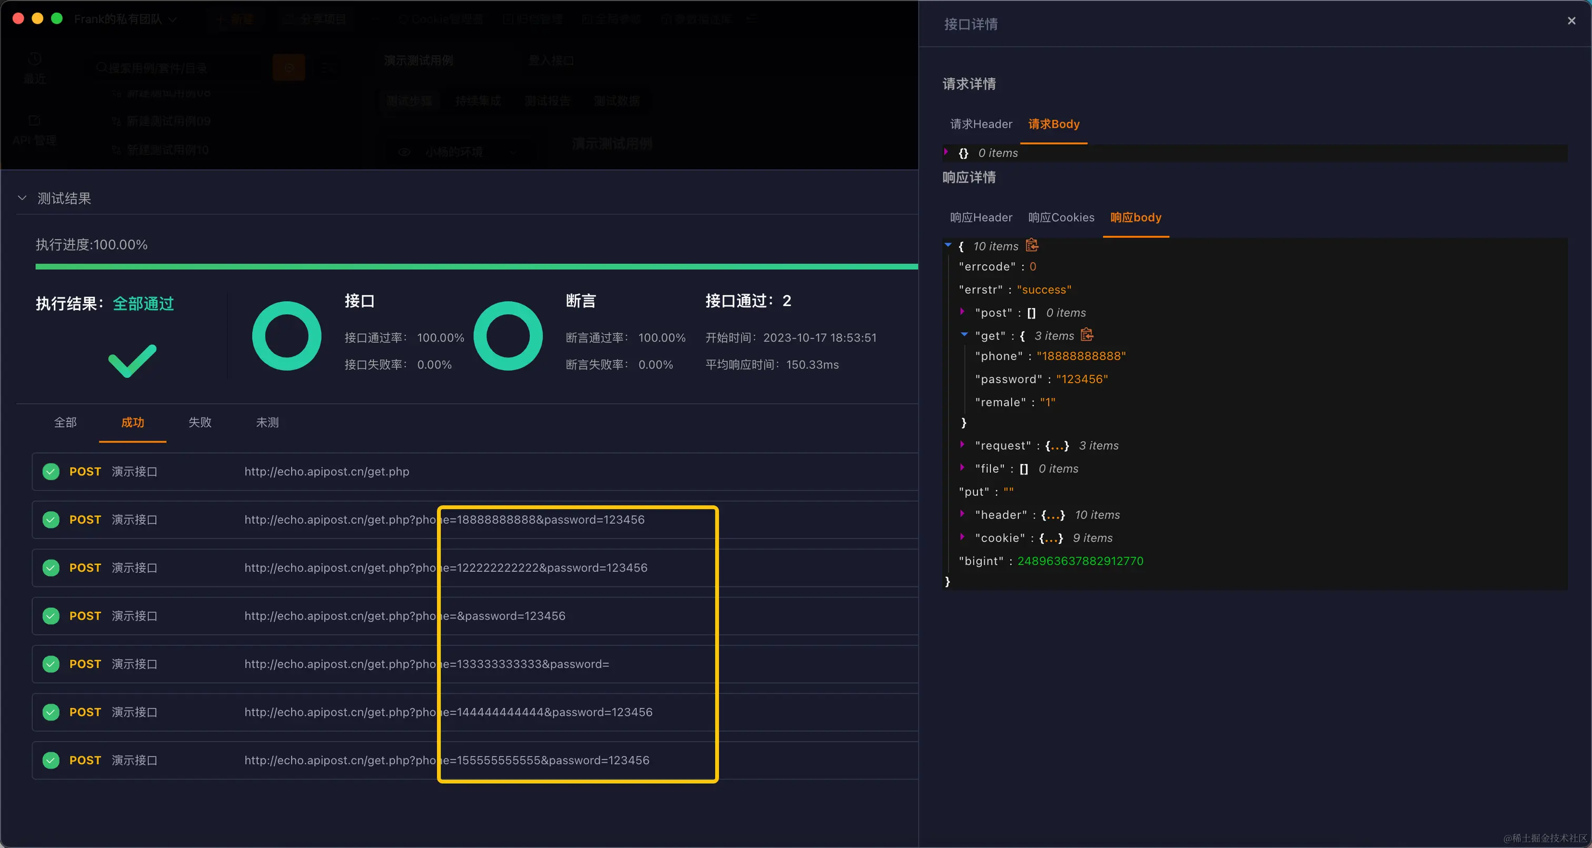
Task: Expand the "request" node in response body
Action: point(962,445)
